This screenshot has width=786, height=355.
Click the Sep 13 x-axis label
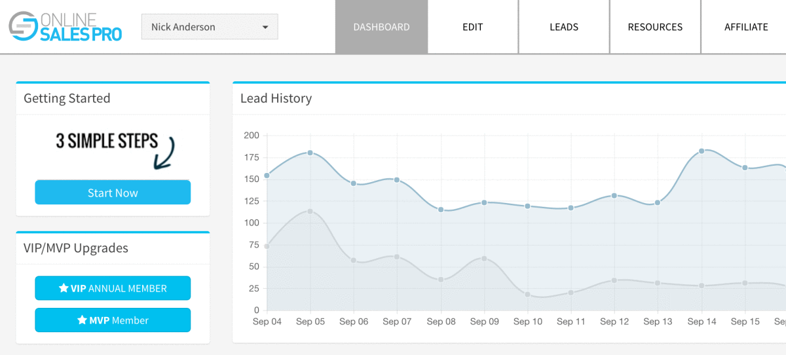tap(658, 322)
